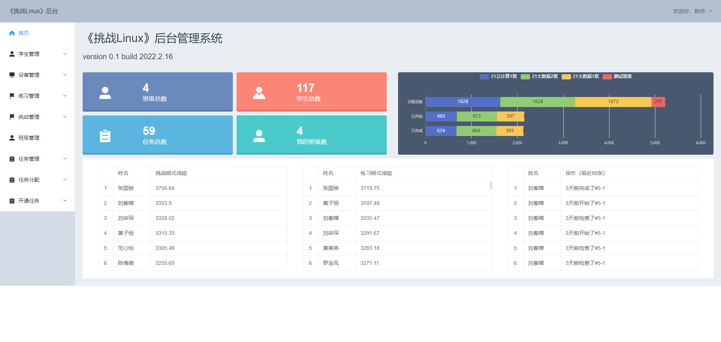Expand the 任务分配 chevron
Image resolution: width=721 pixels, height=342 pixels.
pyautogui.click(x=65, y=179)
